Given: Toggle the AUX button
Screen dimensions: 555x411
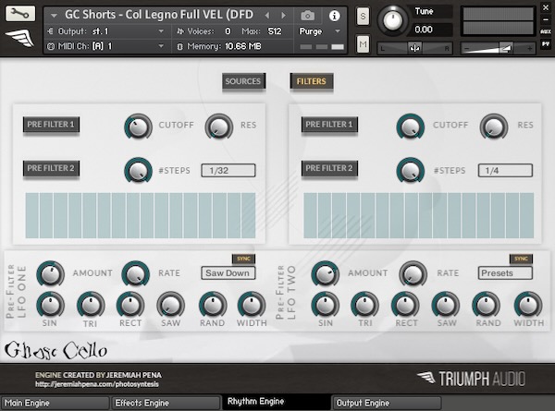Looking at the screenshot, I should (546, 31).
